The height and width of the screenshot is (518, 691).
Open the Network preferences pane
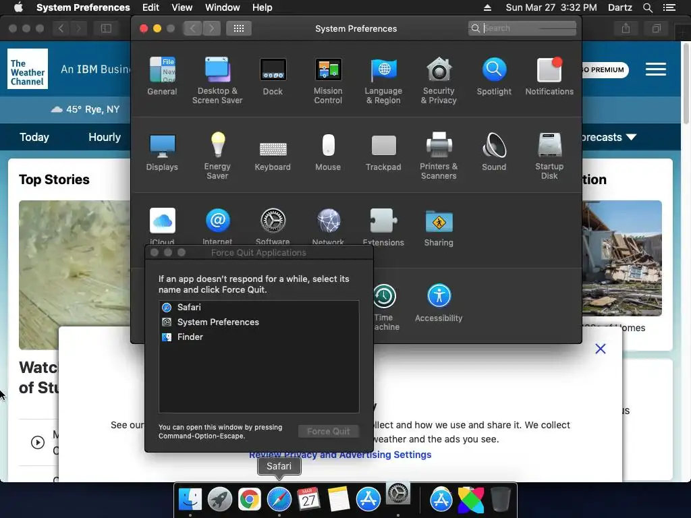coord(328,227)
